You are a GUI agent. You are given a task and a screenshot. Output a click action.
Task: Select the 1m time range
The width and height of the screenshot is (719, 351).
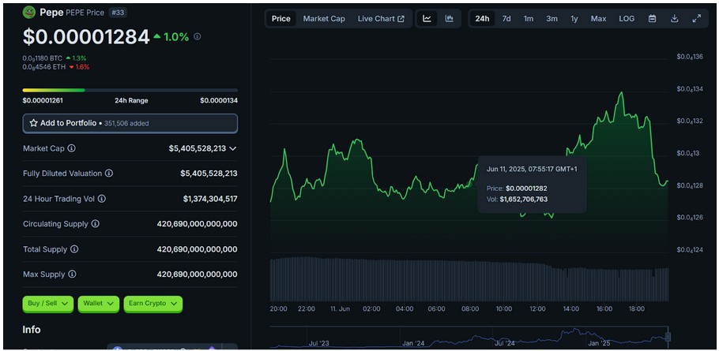[x=529, y=19]
